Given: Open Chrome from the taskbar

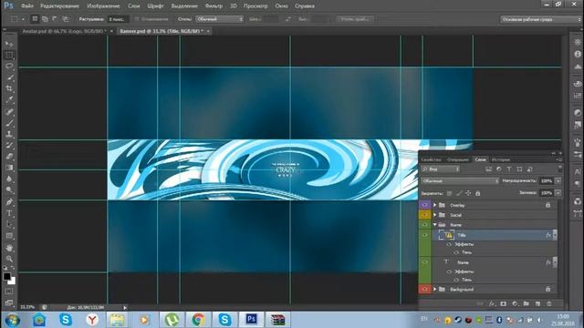Looking at the screenshot, I should pyautogui.click(x=198, y=320).
